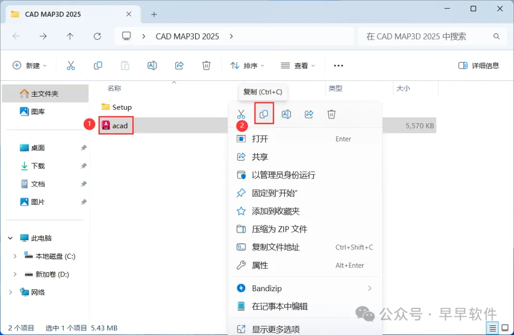Go forward with the right arrow
Screen dimensions: 514x335
tap(43, 36)
